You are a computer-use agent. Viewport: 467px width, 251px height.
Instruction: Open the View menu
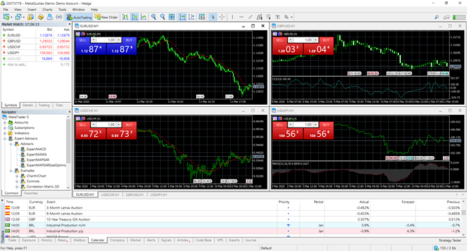click(x=18, y=9)
